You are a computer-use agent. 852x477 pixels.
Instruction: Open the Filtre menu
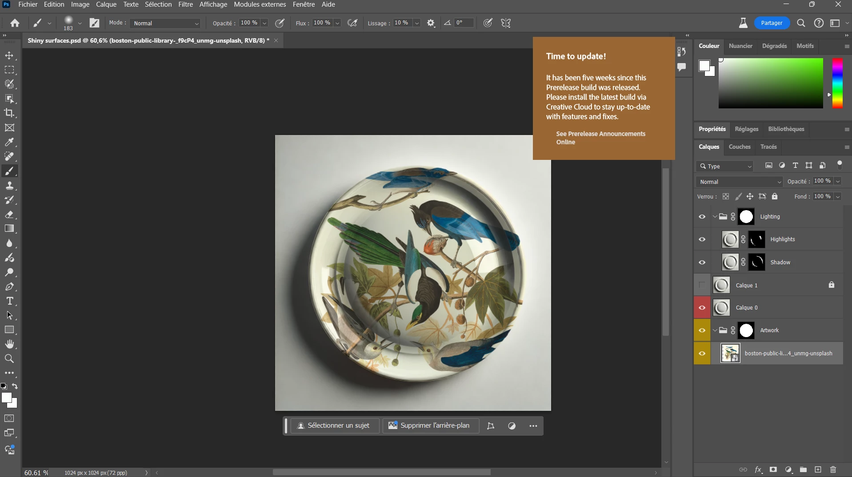point(186,4)
